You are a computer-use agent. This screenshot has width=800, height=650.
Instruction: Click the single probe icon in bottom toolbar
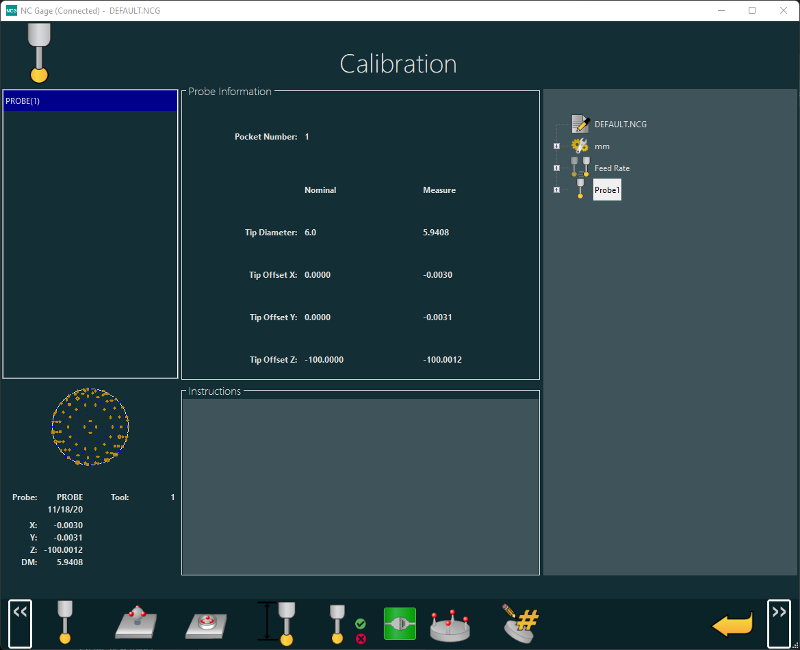65,622
